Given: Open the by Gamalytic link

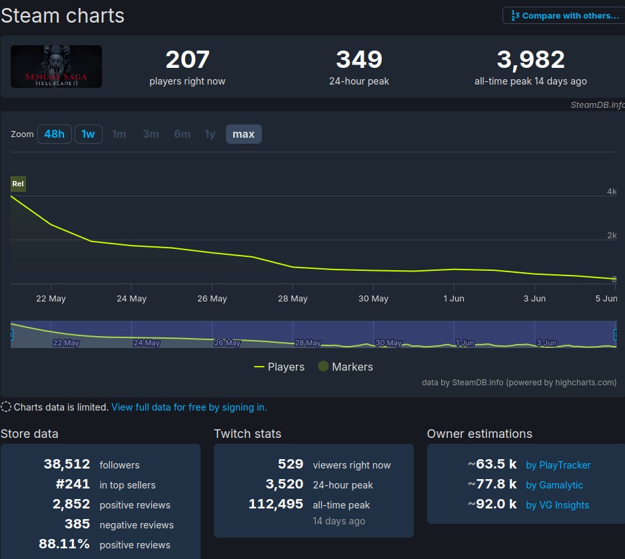Looking at the screenshot, I should [554, 485].
